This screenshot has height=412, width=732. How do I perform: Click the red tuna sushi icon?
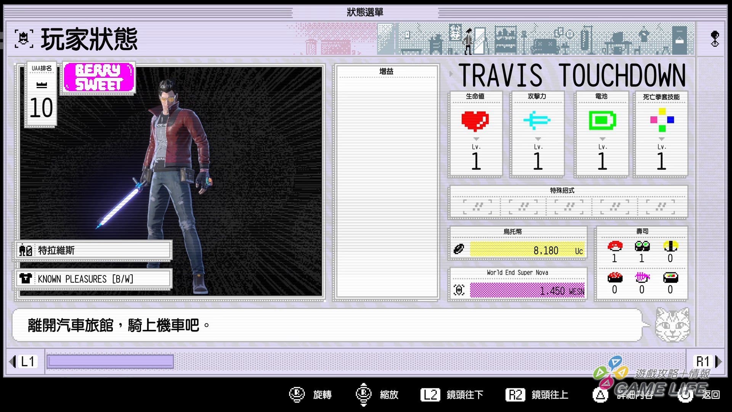(x=615, y=246)
